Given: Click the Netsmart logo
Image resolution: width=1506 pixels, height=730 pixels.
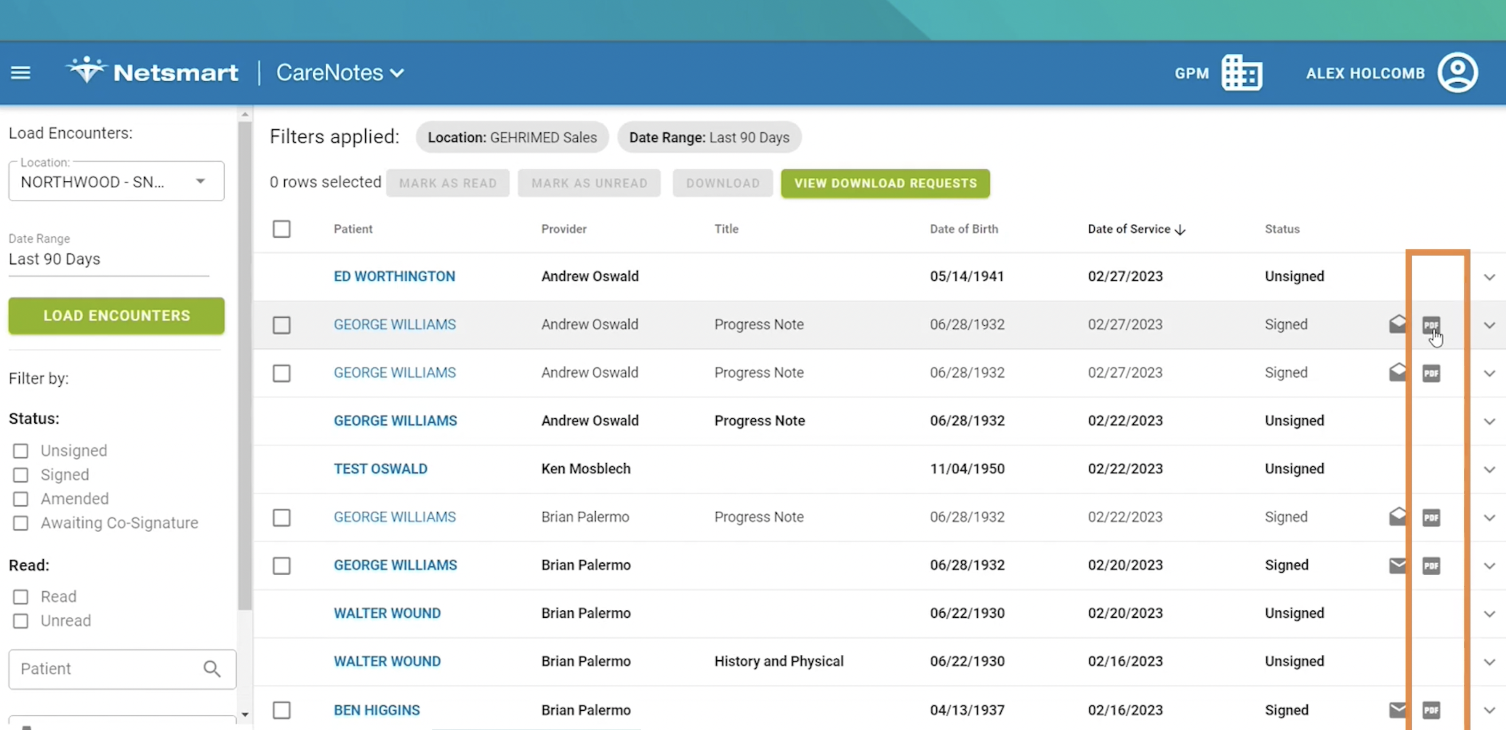Looking at the screenshot, I should click(x=152, y=72).
